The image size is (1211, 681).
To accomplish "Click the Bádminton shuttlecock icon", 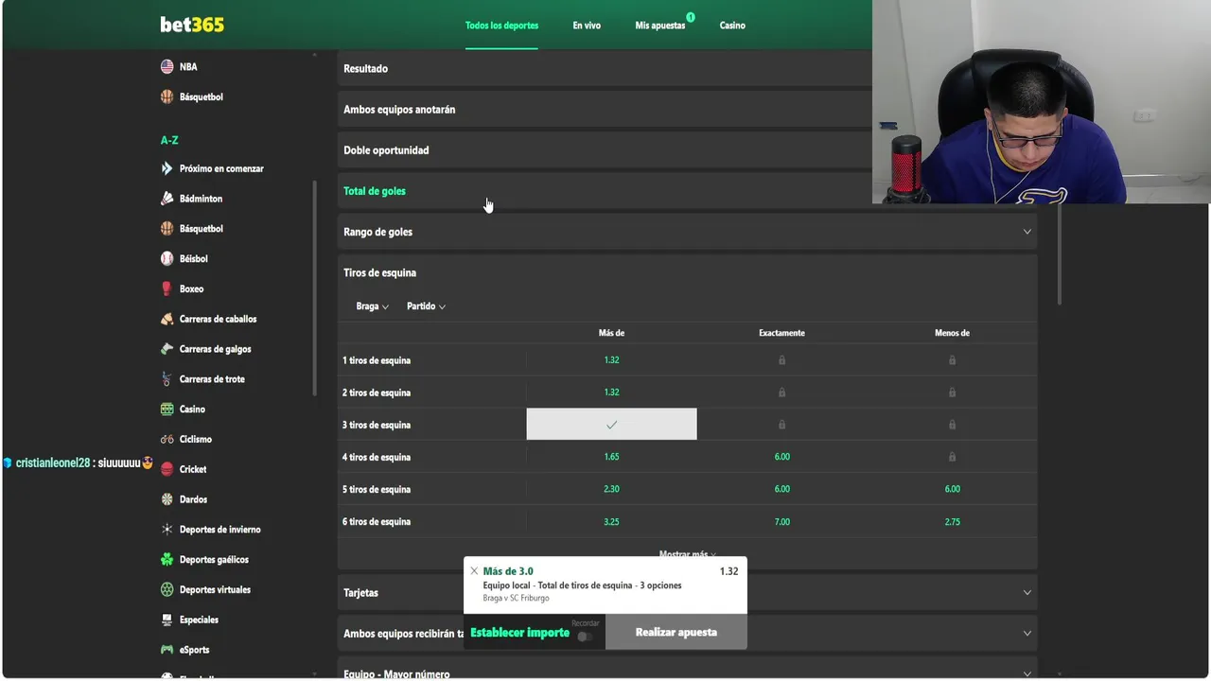I will [x=167, y=199].
